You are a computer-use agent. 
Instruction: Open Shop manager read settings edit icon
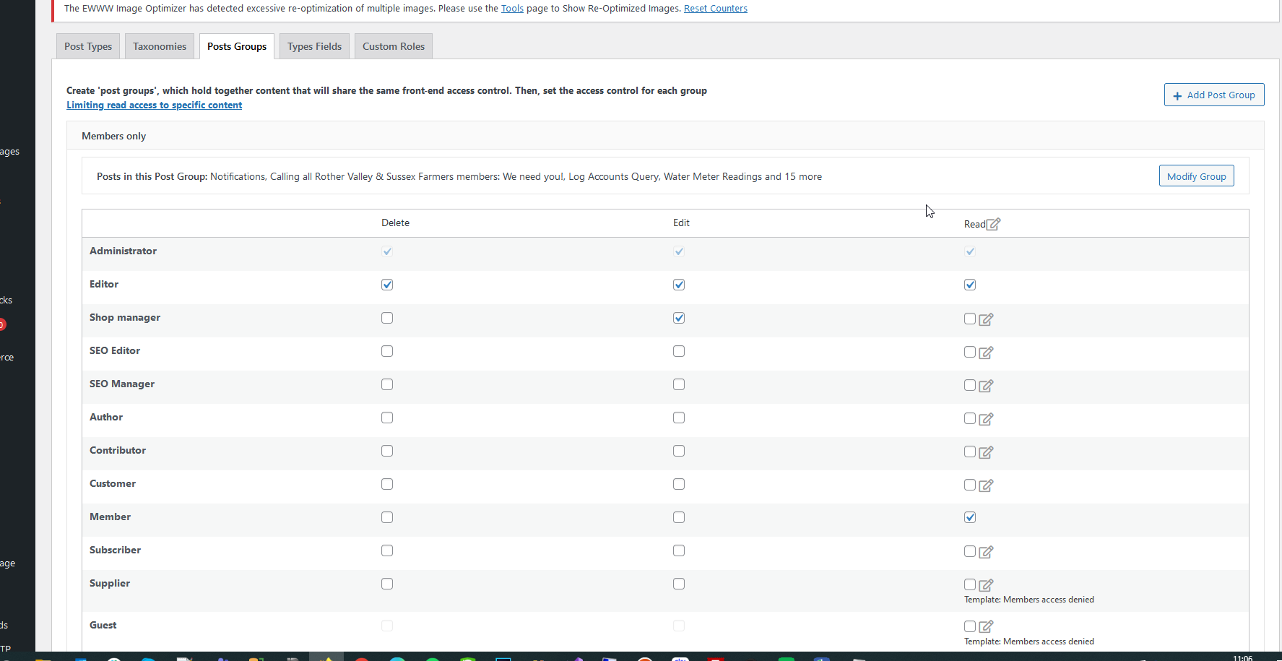click(x=986, y=319)
